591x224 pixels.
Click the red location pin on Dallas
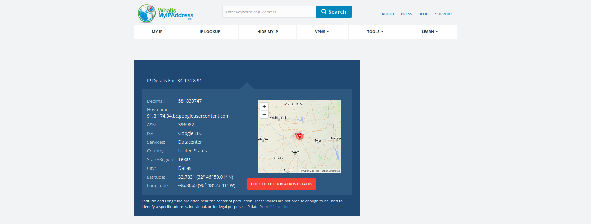click(x=299, y=136)
